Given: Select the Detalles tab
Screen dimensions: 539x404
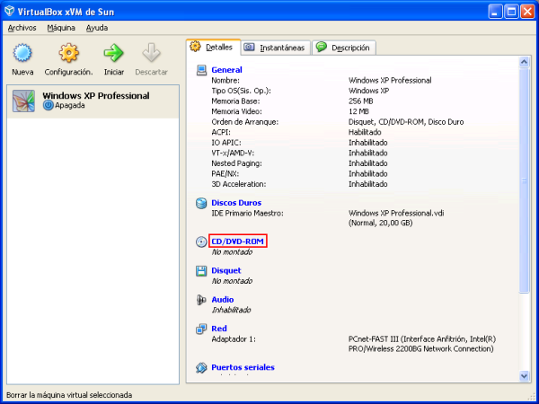Looking at the screenshot, I should (x=212, y=47).
